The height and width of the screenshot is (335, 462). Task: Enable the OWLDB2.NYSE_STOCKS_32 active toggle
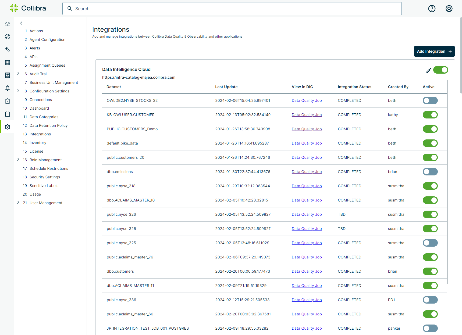[x=430, y=100]
